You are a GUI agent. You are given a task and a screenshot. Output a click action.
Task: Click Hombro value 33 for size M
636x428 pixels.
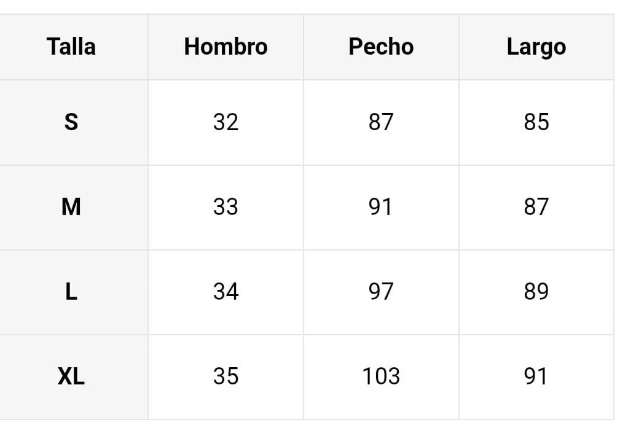[226, 207]
